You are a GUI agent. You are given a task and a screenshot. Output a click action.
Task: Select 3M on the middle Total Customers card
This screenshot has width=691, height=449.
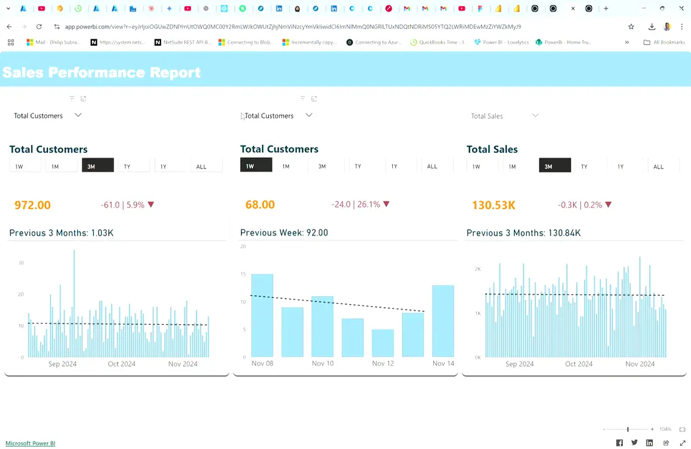[x=328, y=165]
